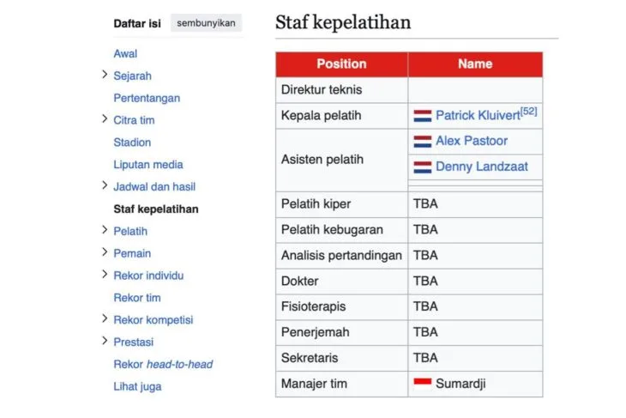Expand the Sejarah section in contents

tap(105, 76)
